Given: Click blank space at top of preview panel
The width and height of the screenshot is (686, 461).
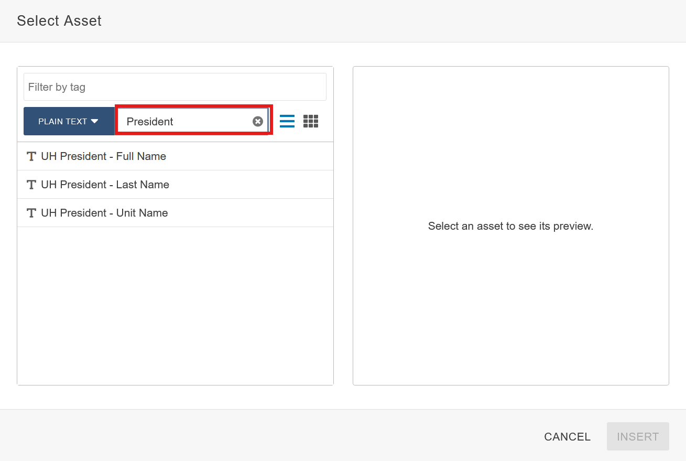Looking at the screenshot, I should coord(510,105).
